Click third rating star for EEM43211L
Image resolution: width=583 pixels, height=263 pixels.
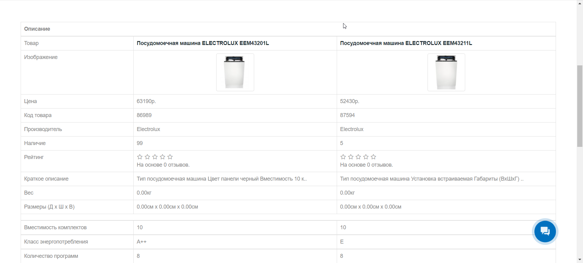coord(358,157)
